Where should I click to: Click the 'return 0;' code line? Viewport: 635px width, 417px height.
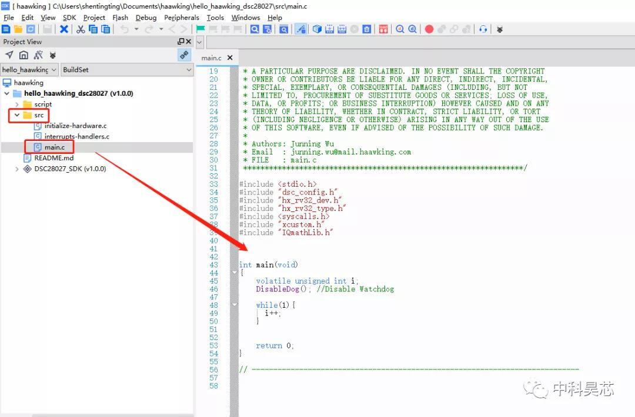click(x=275, y=346)
